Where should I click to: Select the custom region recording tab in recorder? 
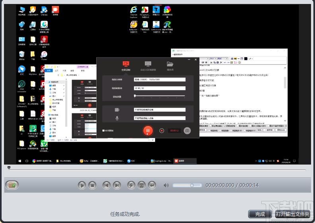(x=148, y=66)
